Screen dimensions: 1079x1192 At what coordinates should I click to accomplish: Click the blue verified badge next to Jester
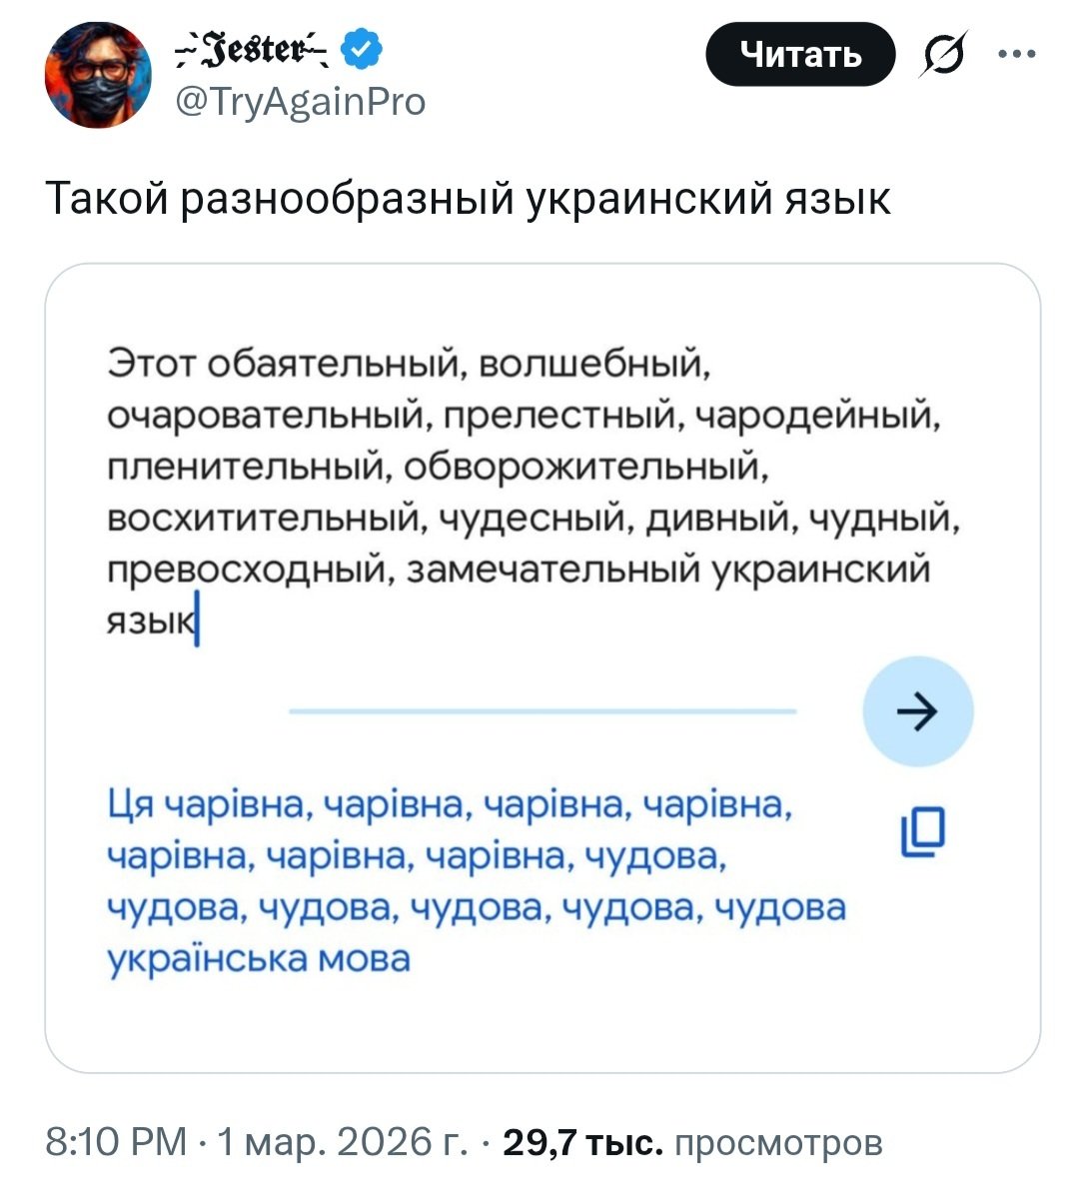click(360, 47)
